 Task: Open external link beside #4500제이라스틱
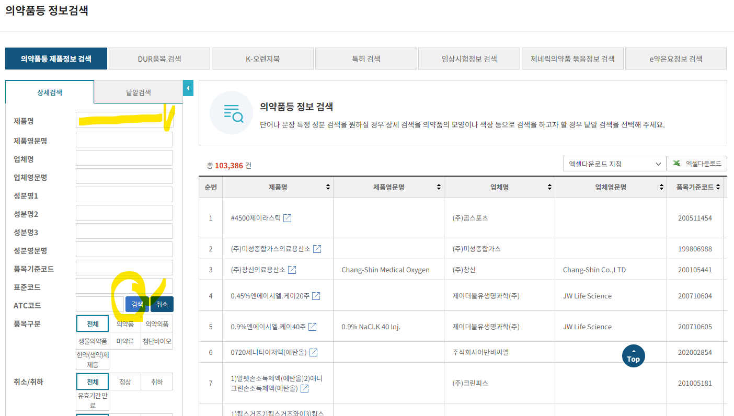tap(287, 218)
